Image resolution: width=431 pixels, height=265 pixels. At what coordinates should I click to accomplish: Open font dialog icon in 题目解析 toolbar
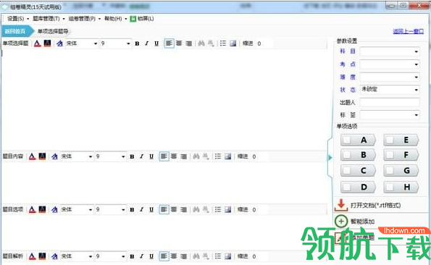[54, 256]
